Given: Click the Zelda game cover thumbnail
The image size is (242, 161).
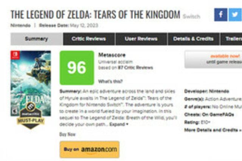Looking at the screenshot, I should click(x=31, y=83).
